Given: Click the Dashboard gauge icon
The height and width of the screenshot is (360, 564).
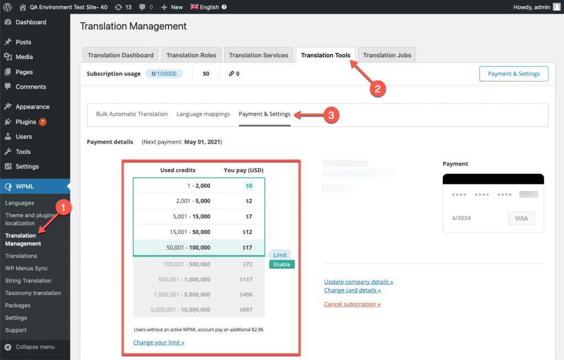Looking at the screenshot, I should coord(8,22).
